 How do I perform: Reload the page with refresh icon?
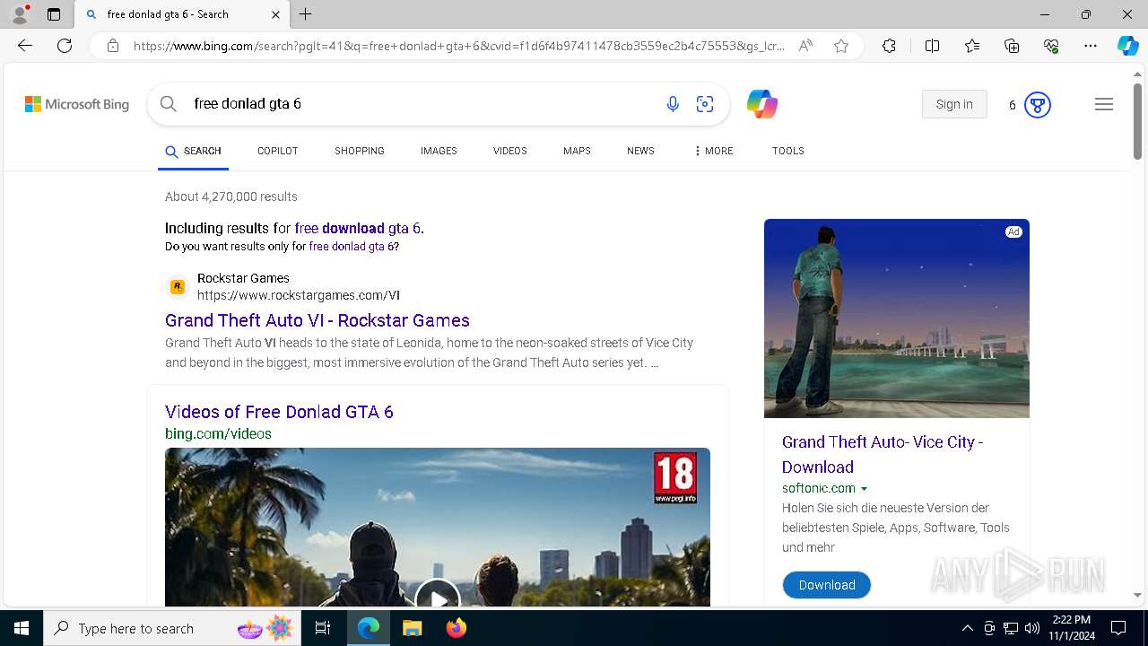pyautogui.click(x=65, y=46)
